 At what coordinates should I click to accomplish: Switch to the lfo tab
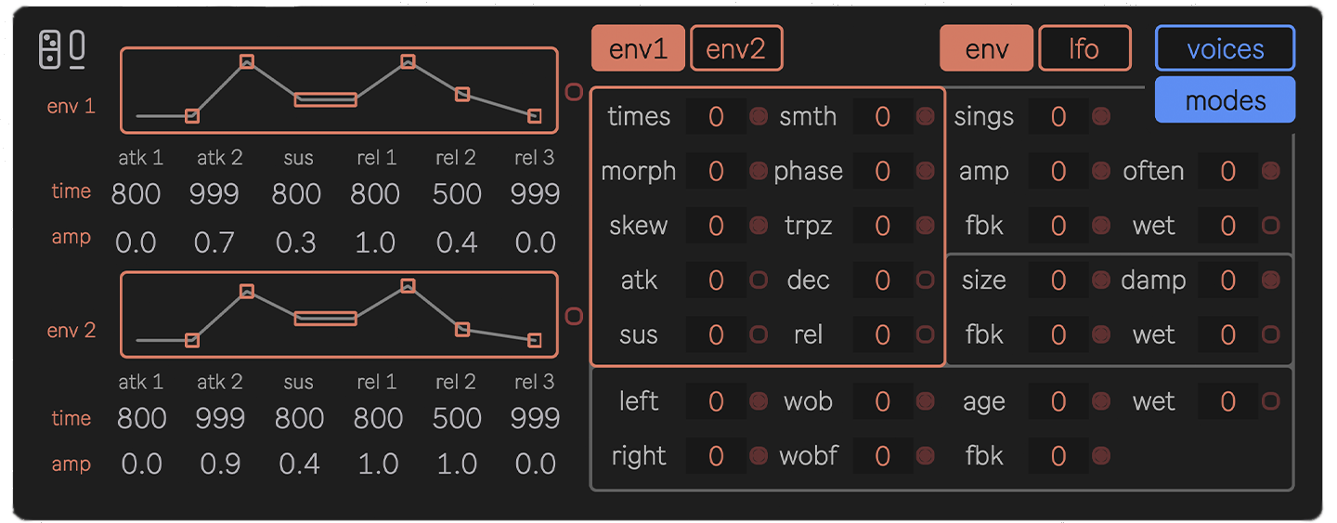point(1084,48)
